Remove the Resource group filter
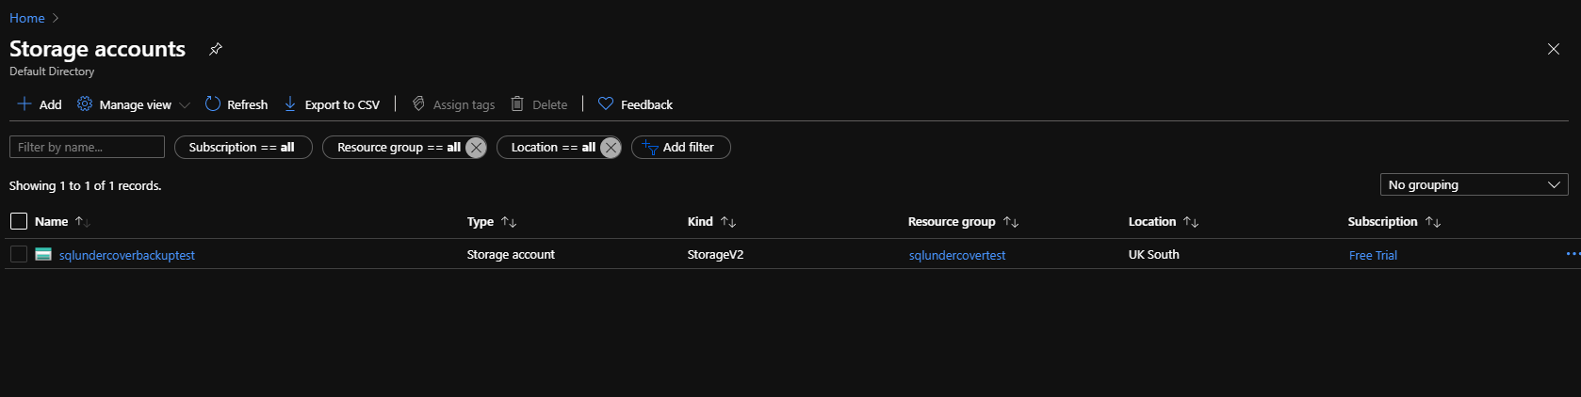Viewport: 1581px width, 397px height. pyautogui.click(x=476, y=148)
